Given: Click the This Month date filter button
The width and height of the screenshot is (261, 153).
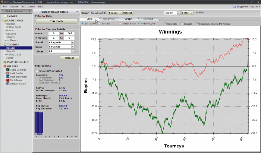Looking at the screenshot, I should click(x=56, y=21).
